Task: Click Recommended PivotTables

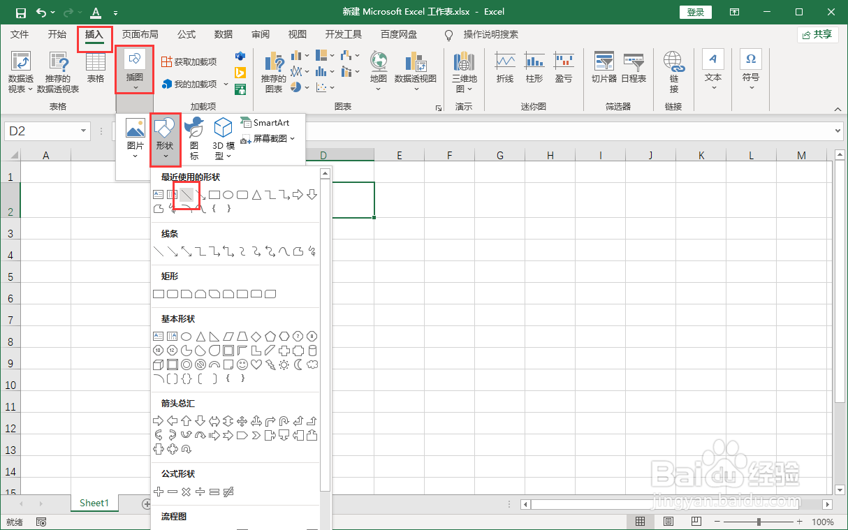Action: point(58,72)
